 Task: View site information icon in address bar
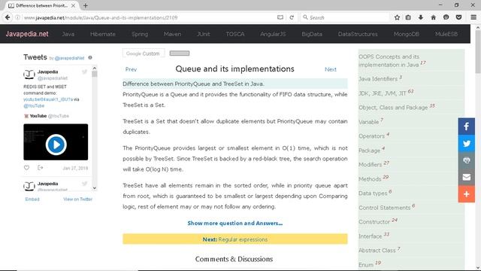coord(17,17)
